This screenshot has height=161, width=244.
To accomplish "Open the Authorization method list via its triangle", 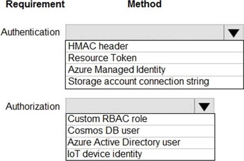I will point(204,107).
